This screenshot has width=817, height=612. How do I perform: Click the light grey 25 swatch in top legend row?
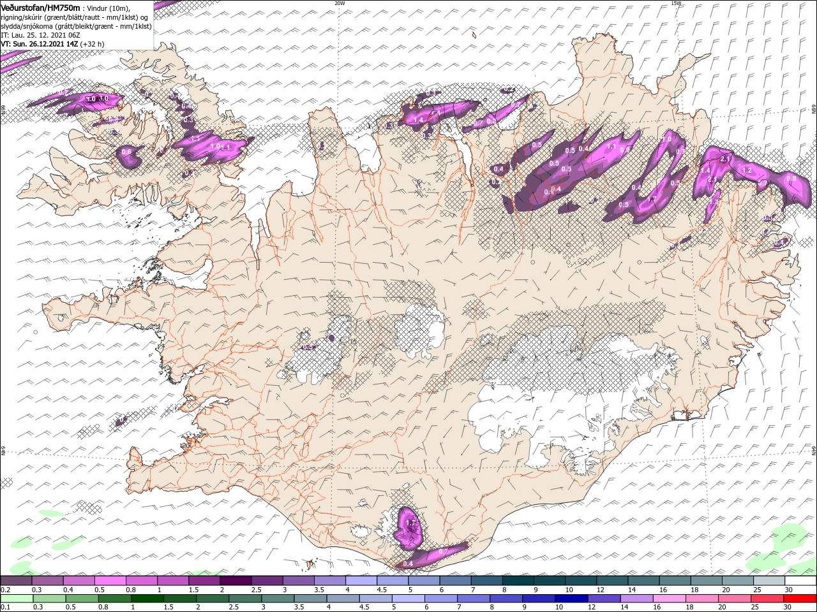[x=769, y=580]
